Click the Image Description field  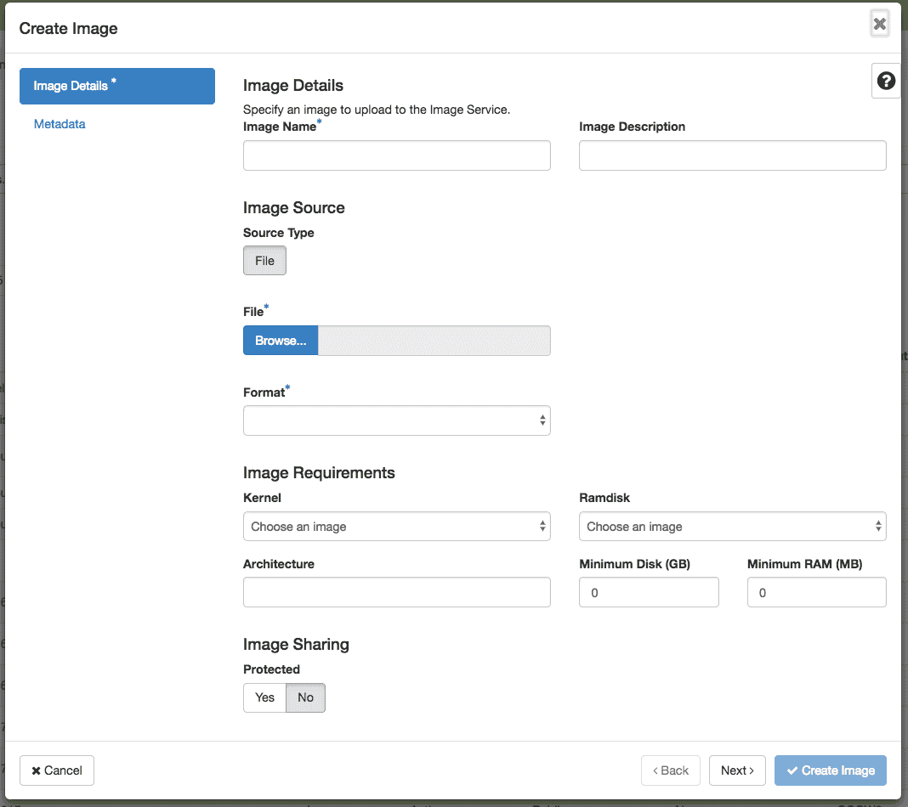tap(732, 155)
